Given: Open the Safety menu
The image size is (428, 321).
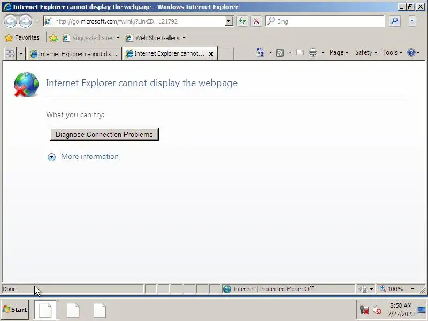Looking at the screenshot, I should 366,52.
